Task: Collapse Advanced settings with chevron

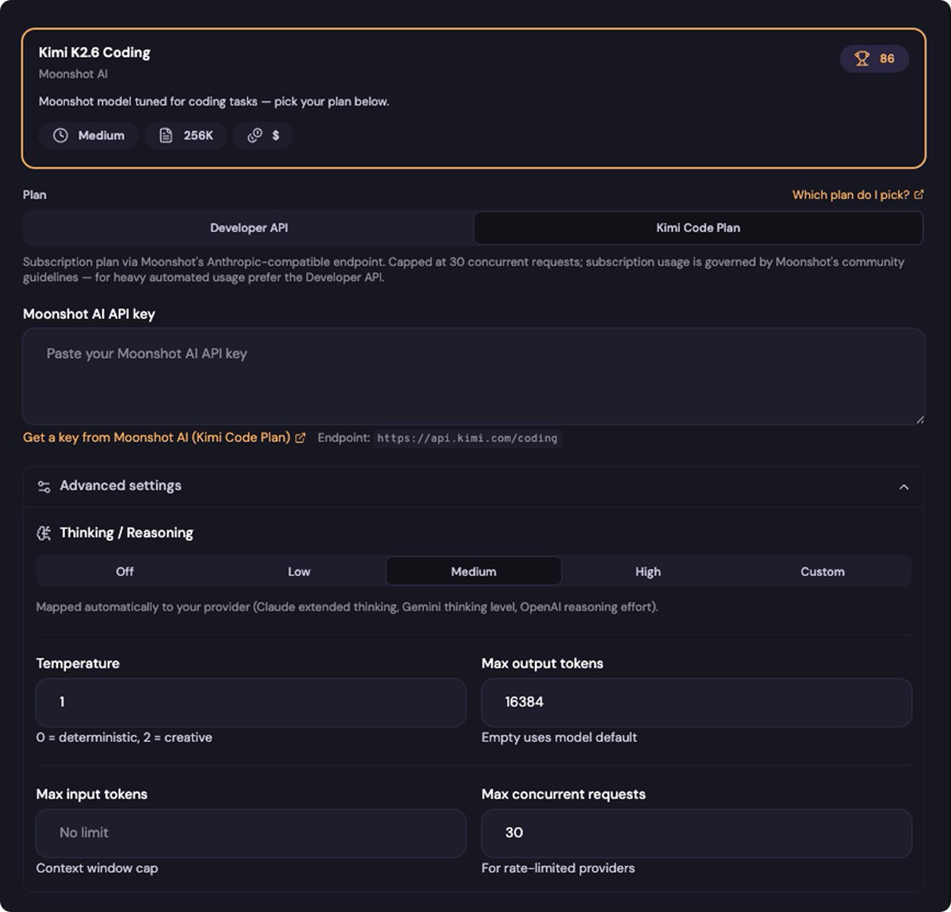Action: [903, 487]
